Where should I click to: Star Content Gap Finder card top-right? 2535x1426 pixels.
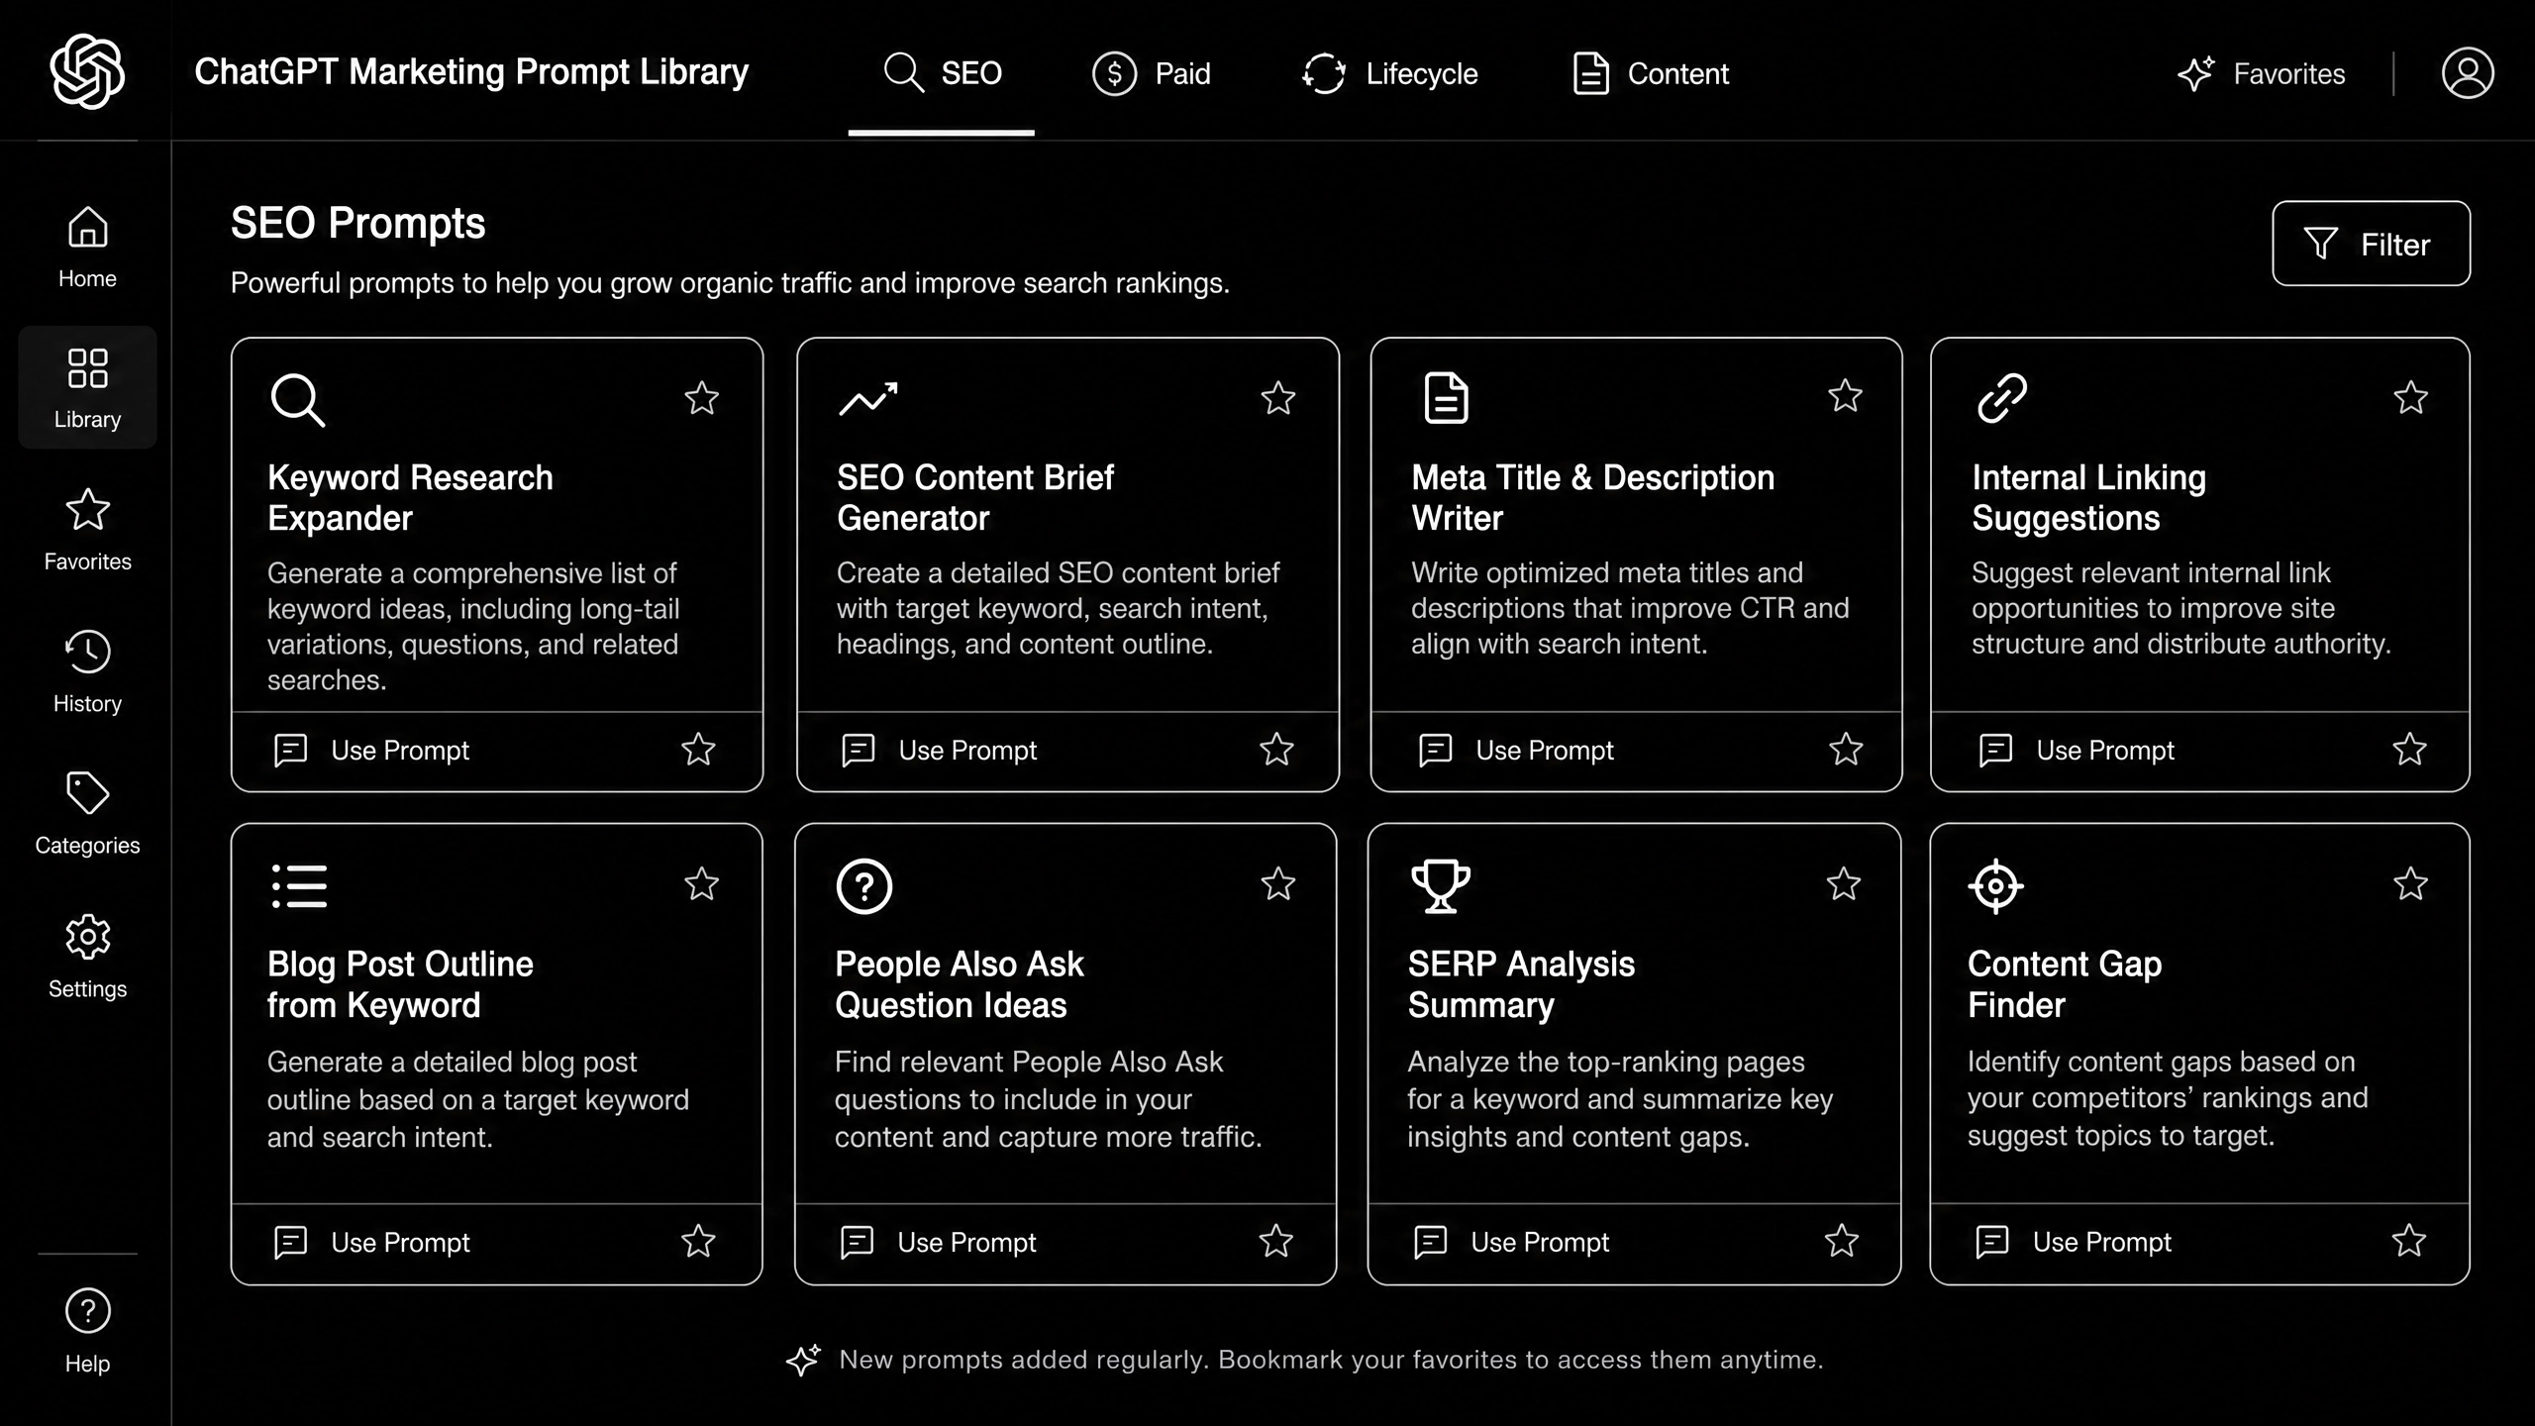(2410, 884)
